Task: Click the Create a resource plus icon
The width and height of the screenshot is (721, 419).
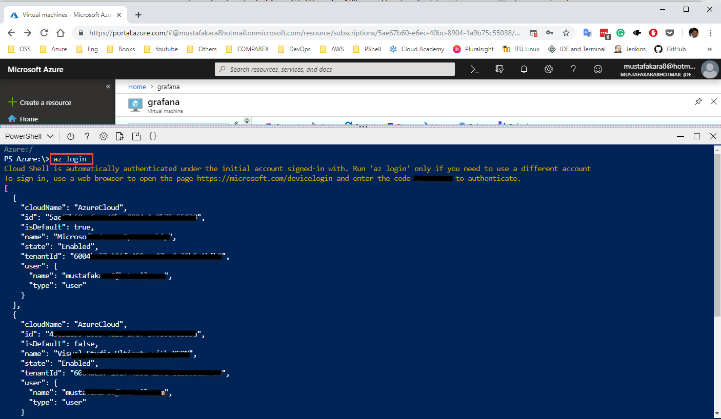Action: pyautogui.click(x=12, y=102)
